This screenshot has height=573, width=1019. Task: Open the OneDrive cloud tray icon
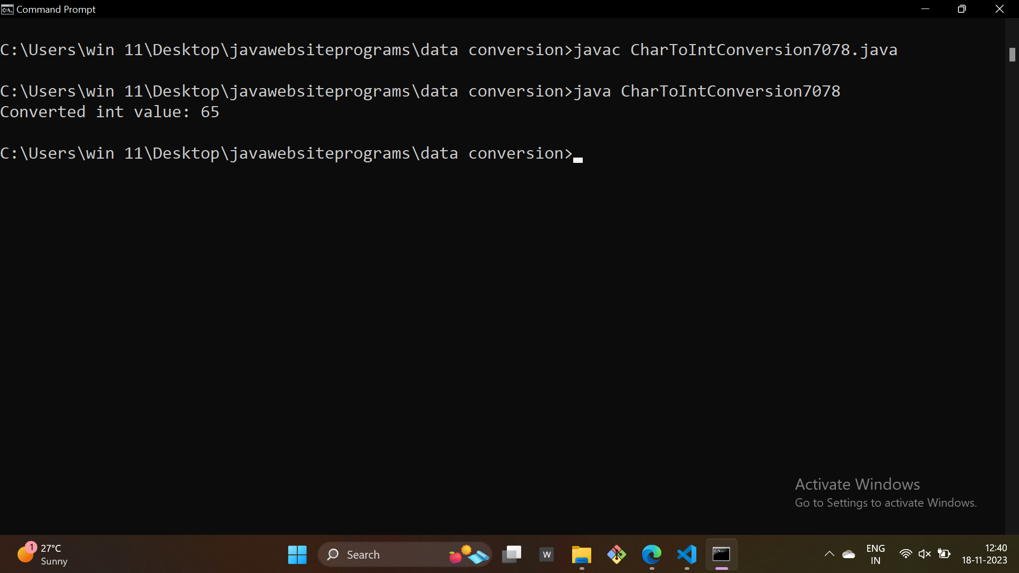pyautogui.click(x=849, y=554)
